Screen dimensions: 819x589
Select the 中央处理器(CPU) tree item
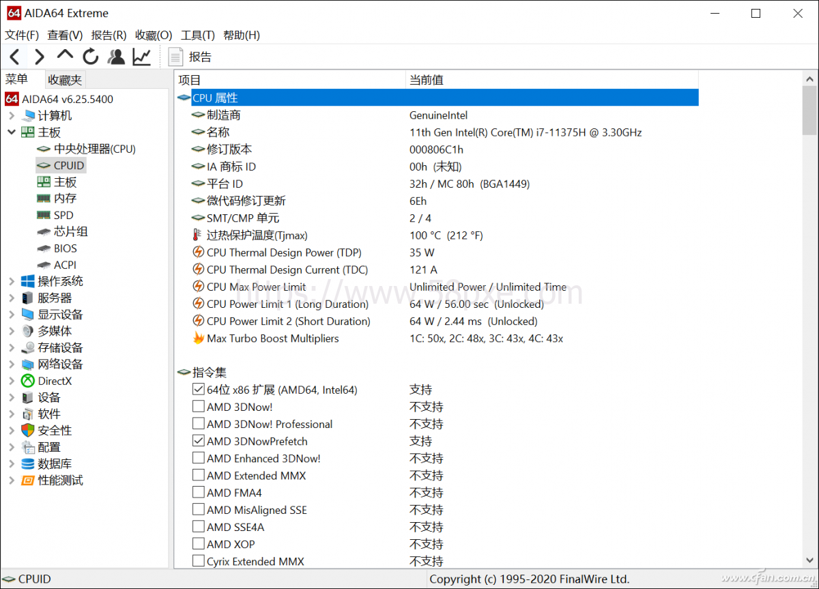(94, 149)
